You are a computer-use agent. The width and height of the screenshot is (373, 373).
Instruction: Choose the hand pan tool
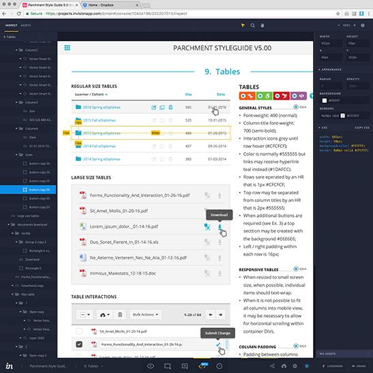pos(262,25)
